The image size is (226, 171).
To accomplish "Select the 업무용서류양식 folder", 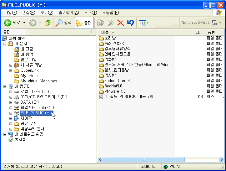I will pyautogui.click(x=117, y=49).
